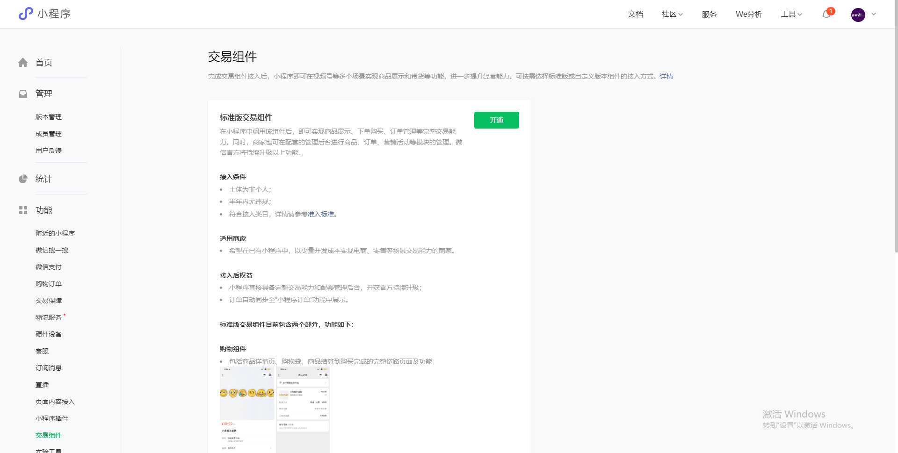Click the 购物组件 heading
The height and width of the screenshot is (453, 898).
233,349
